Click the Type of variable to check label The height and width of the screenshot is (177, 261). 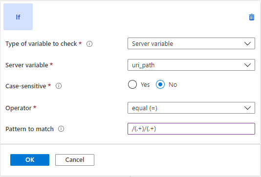coord(41,44)
